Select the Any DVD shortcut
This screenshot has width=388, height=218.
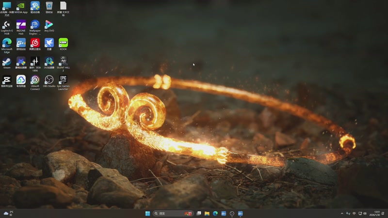coord(49,26)
